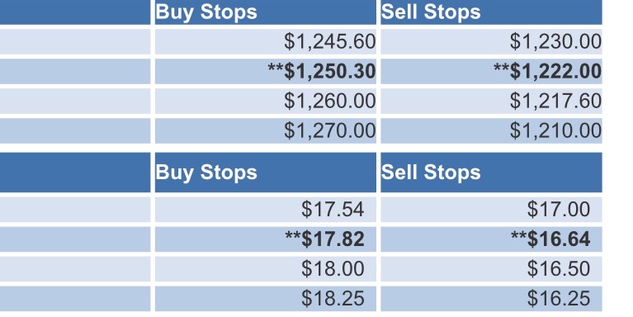Select the first Buy Stops header

tap(265, 12)
